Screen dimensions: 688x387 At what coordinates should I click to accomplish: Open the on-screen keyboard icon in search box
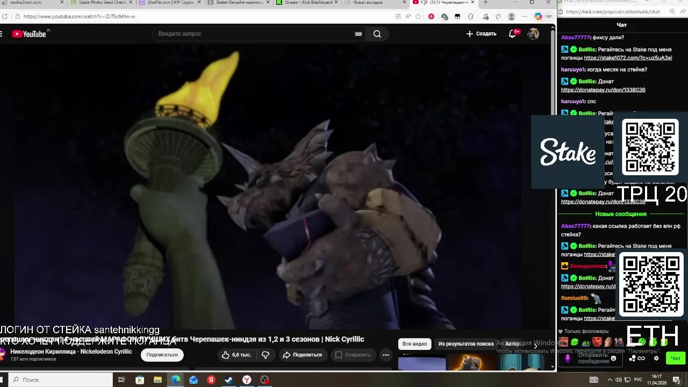(x=359, y=34)
